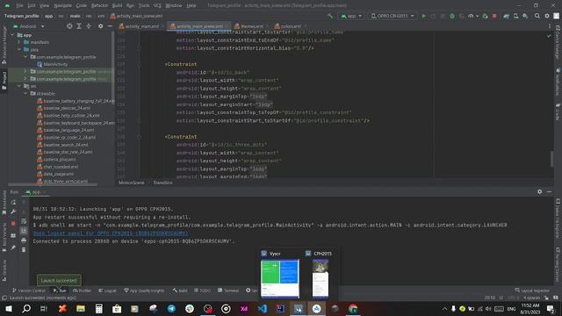Click Collapse All icon in Project panel

pos(89,26)
